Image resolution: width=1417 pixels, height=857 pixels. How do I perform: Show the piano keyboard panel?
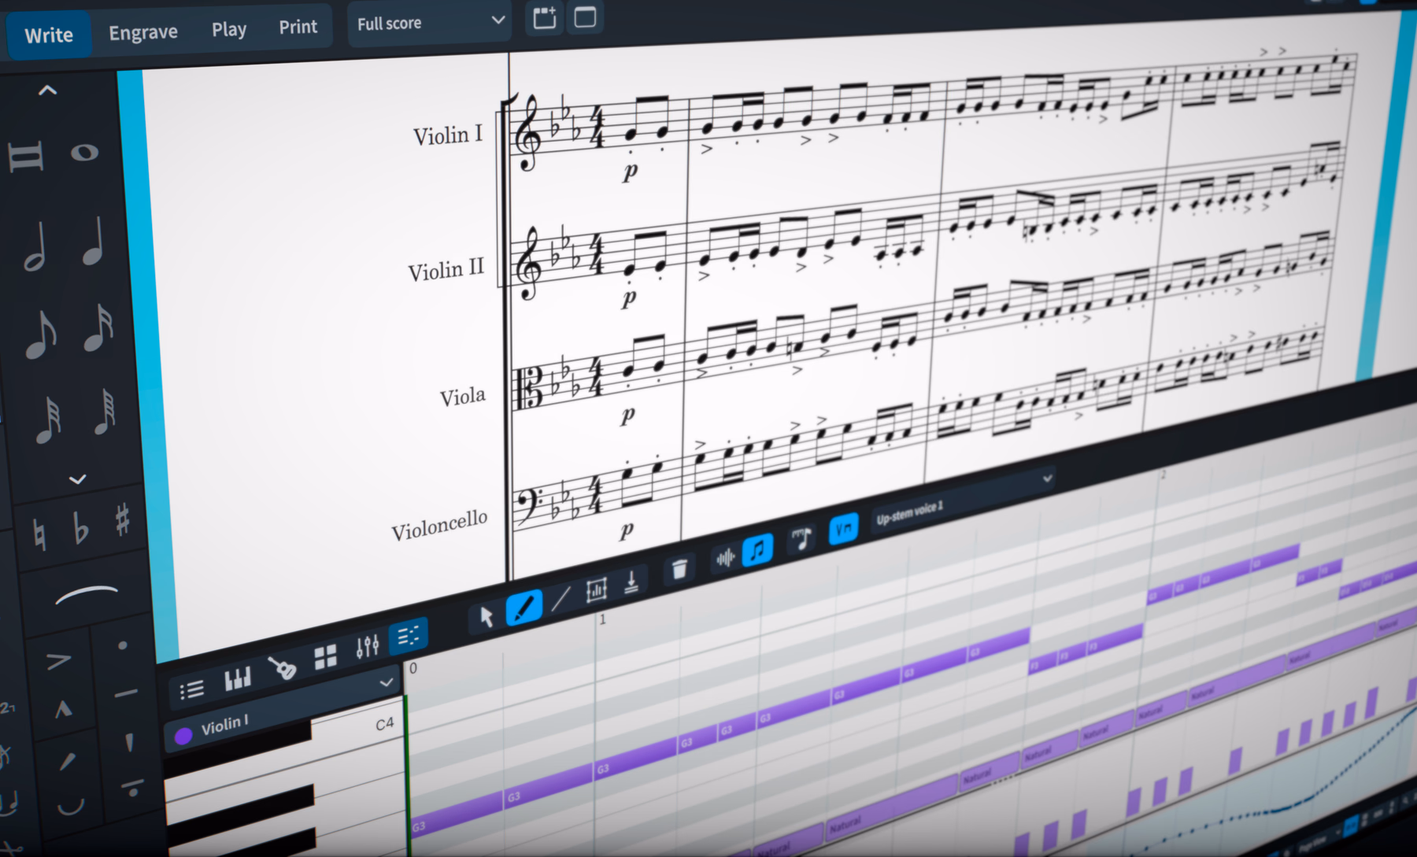[237, 678]
